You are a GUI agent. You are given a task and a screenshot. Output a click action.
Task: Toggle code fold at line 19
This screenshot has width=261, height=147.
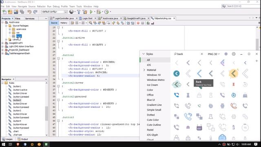(x=58, y=27)
